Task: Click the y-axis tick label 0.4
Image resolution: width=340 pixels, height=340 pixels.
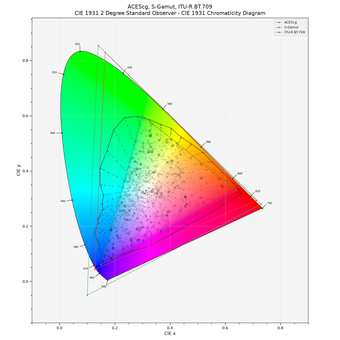Action: coord(25,171)
